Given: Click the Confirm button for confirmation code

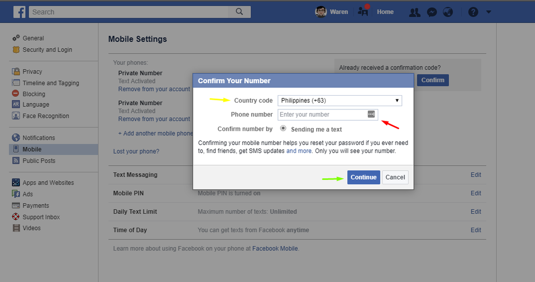Looking at the screenshot, I should (x=433, y=80).
